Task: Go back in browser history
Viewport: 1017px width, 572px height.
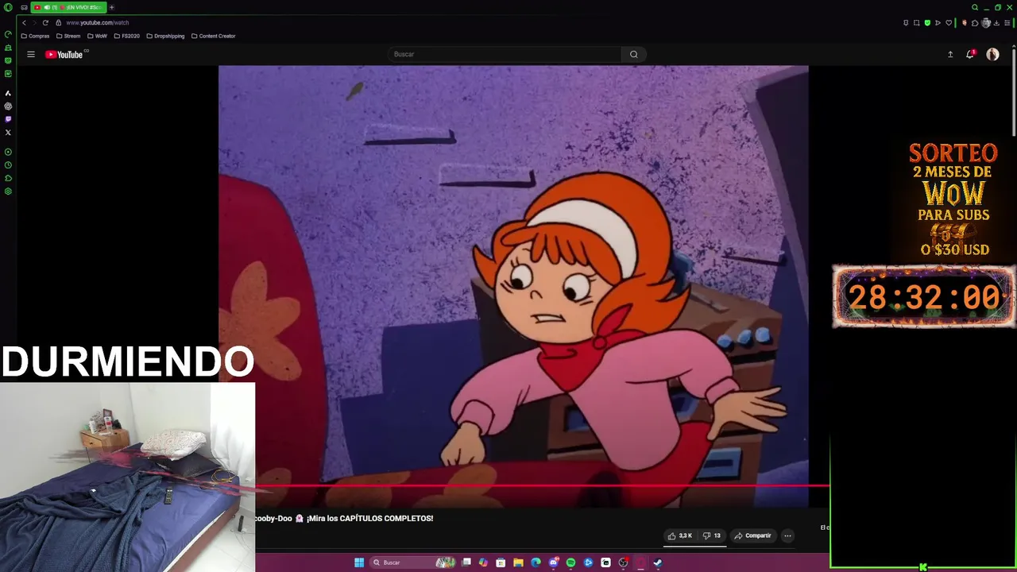Action: (24, 22)
